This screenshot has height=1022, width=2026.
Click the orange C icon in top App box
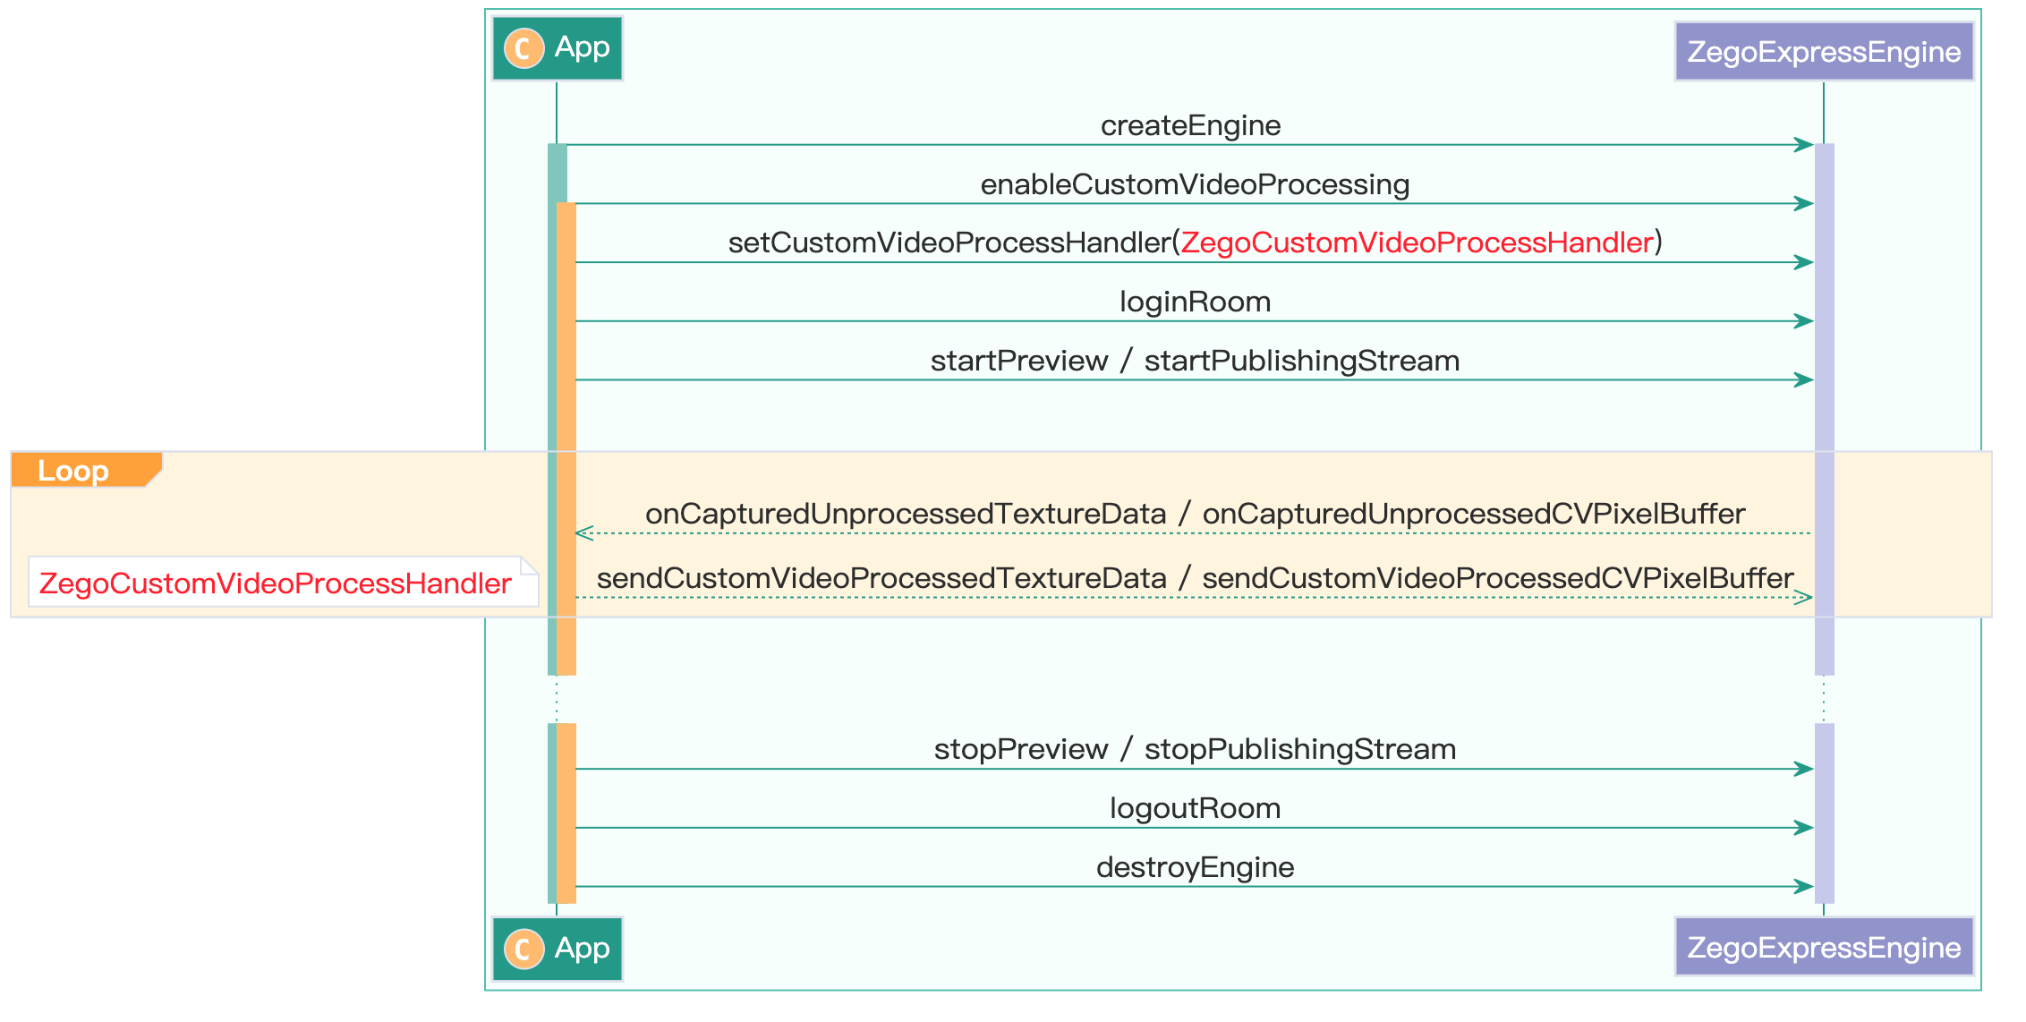coord(524,48)
